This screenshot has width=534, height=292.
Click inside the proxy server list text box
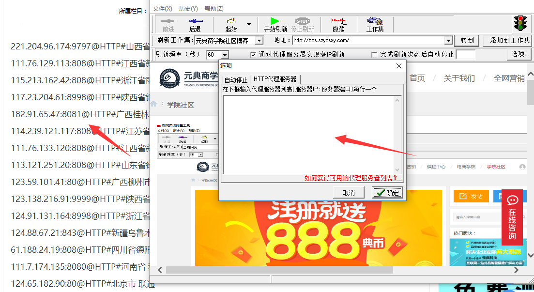coord(308,134)
